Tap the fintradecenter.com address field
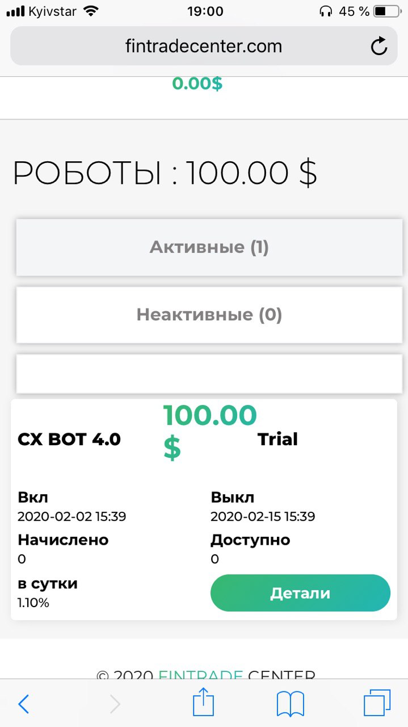 pos(203,46)
